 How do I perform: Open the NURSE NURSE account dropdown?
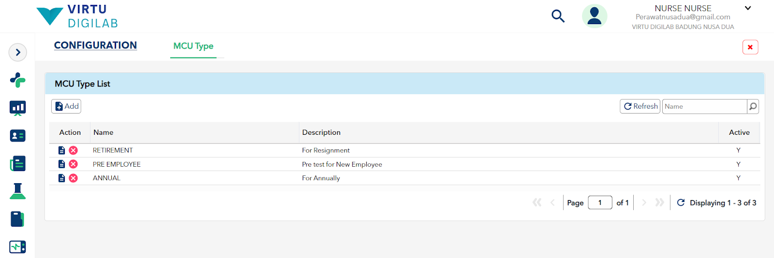[748, 8]
